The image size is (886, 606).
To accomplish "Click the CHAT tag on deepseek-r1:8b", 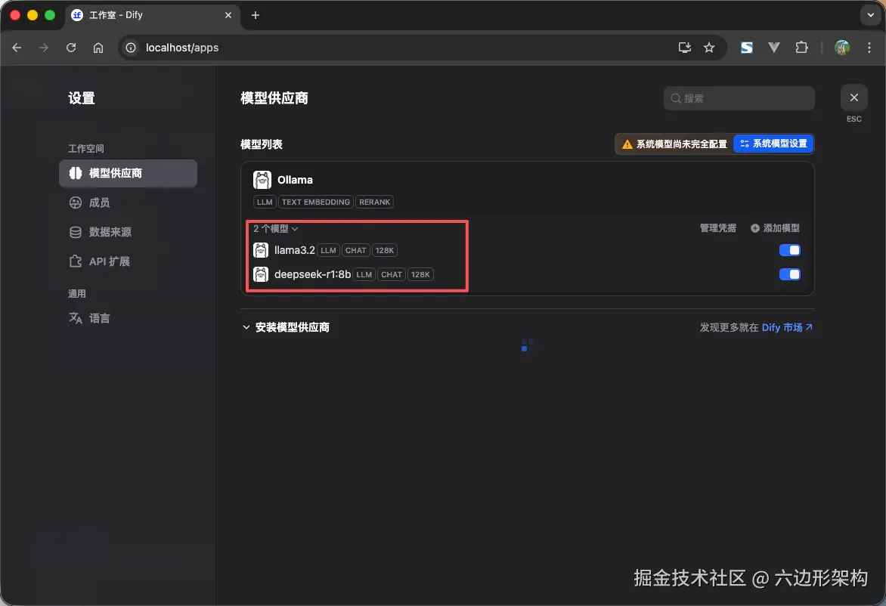I will coord(392,274).
